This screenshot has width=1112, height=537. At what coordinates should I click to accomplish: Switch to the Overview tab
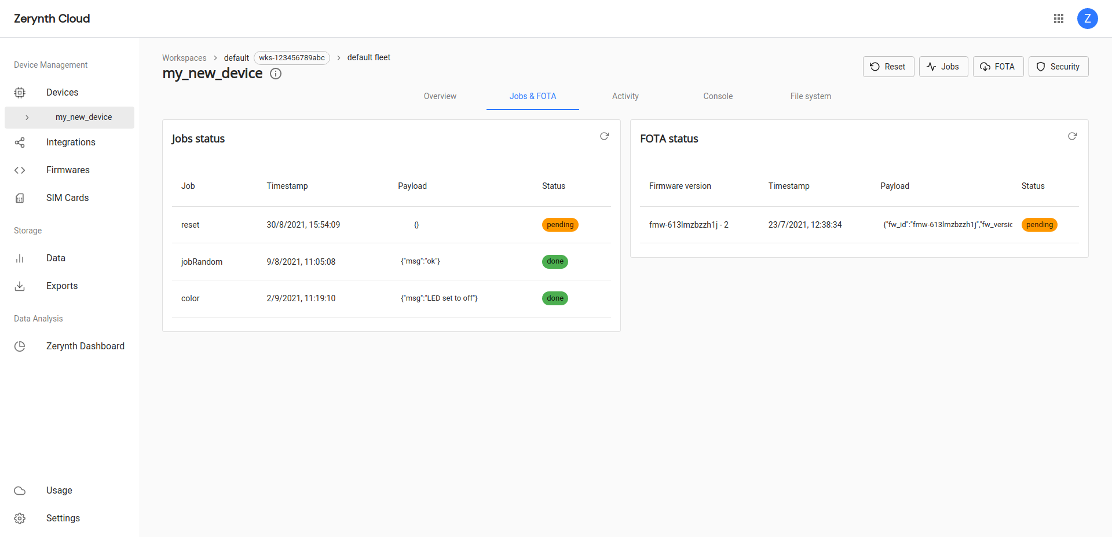pyautogui.click(x=440, y=96)
